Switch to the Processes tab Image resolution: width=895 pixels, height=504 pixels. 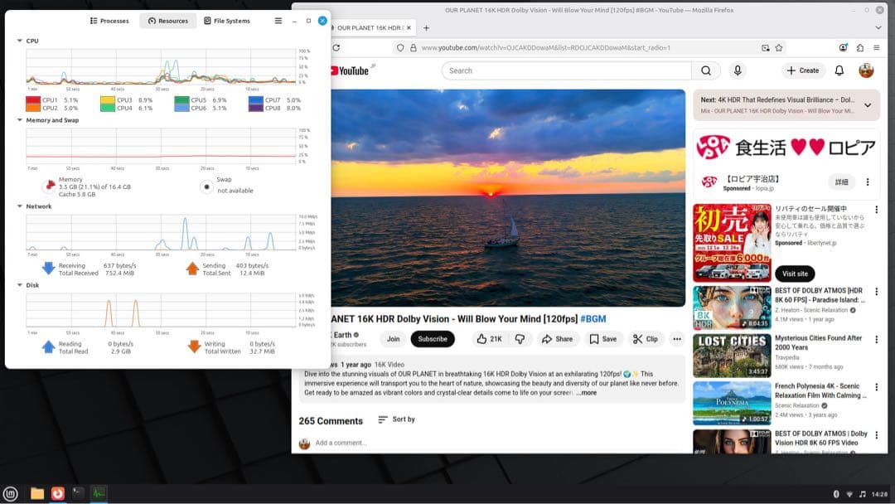pyautogui.click(x=109, y=21)
